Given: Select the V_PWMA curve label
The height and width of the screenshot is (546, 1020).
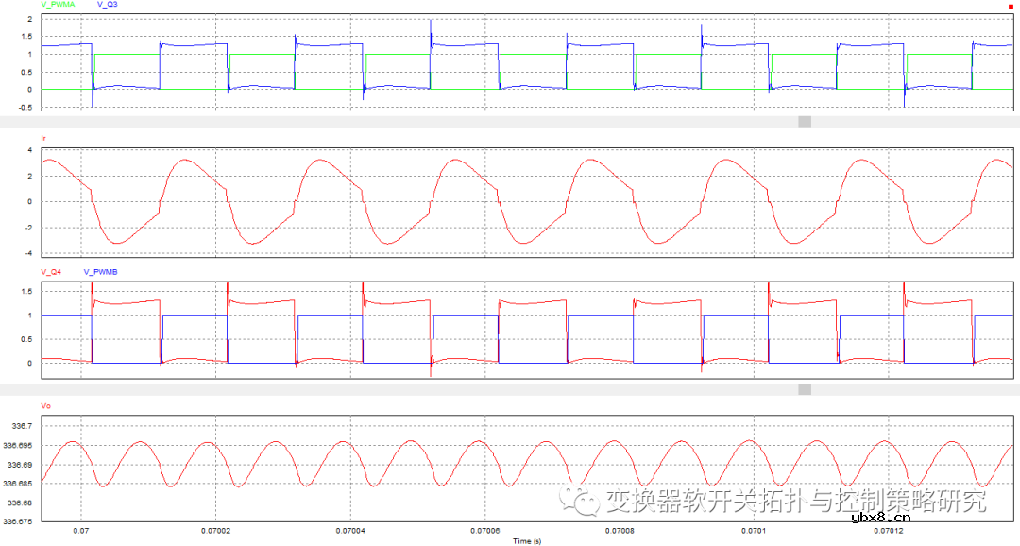Looking at the screenshot, I should pyautogui.click(x=57, y=5).
